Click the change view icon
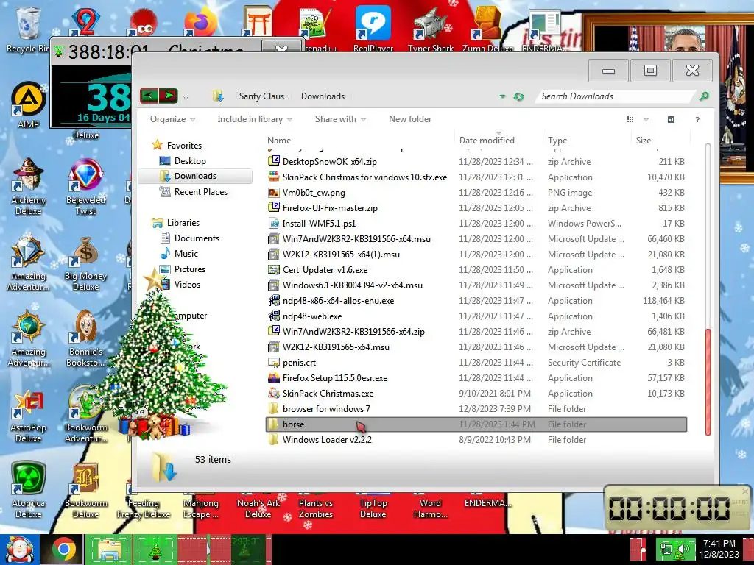Viewport: 754px width, 565px height. pos(630,119)
